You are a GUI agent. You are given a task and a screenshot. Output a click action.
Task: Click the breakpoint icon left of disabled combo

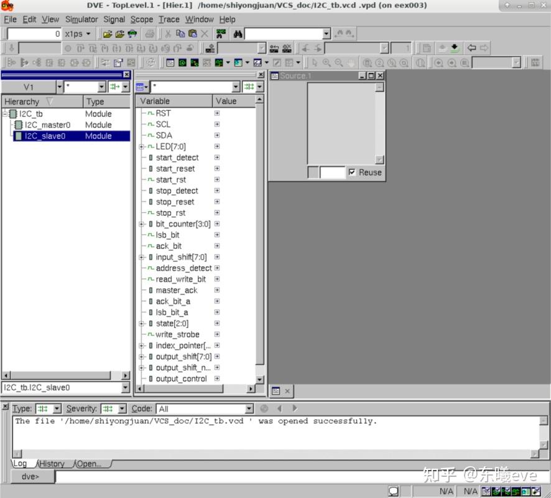[x=210, y=48]
